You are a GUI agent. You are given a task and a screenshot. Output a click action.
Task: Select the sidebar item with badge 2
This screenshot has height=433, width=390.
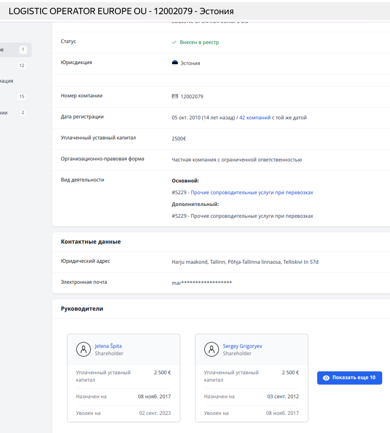click(14, 113)
